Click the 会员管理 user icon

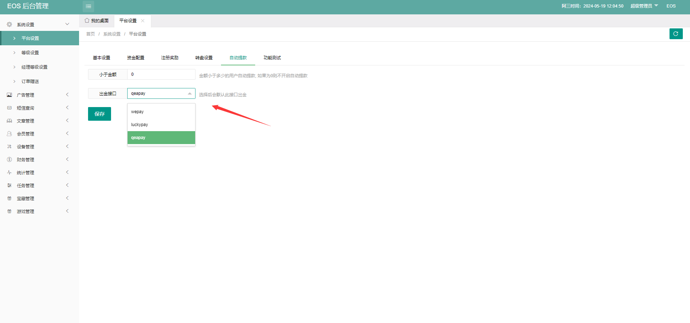pos(9,134)
